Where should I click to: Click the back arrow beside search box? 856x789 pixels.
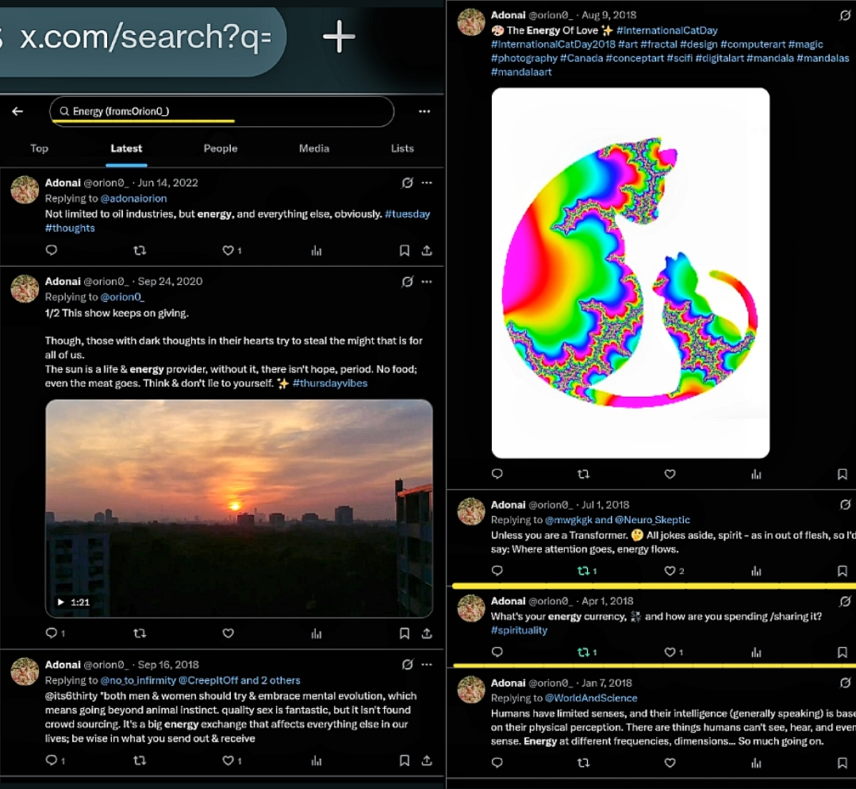(17, 112)
